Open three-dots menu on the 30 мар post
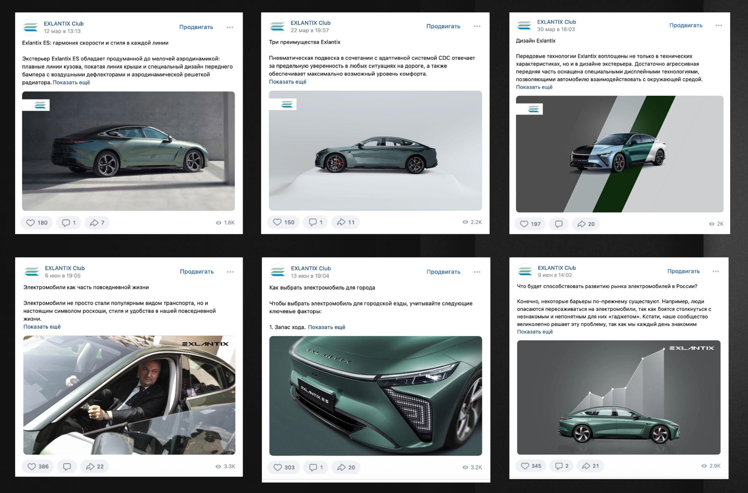 (719, 25)
